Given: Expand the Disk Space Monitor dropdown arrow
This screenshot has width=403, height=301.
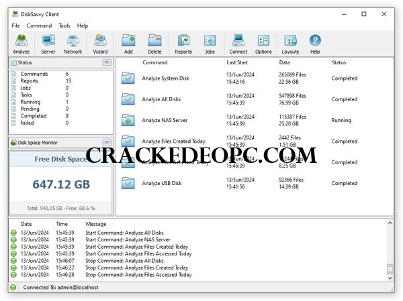Looking at the screenshot, I should click(x=107, y=142).
